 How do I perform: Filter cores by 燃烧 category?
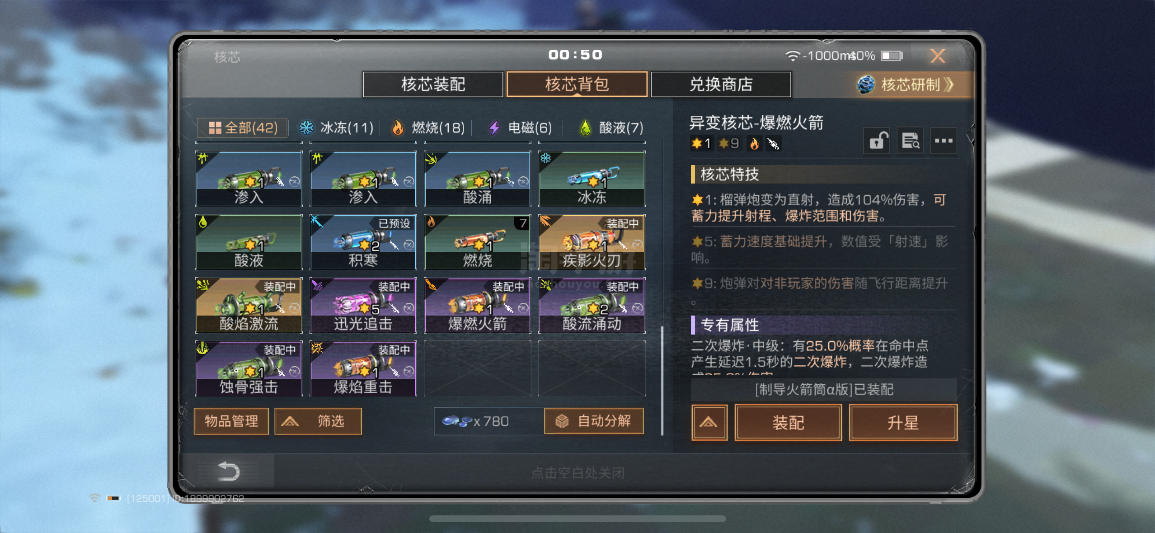pos(428,128)
